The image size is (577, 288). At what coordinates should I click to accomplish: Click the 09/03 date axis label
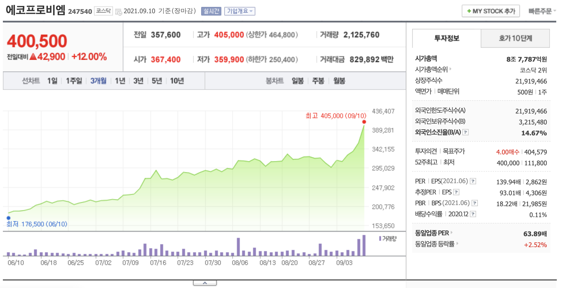click(344, 263)
